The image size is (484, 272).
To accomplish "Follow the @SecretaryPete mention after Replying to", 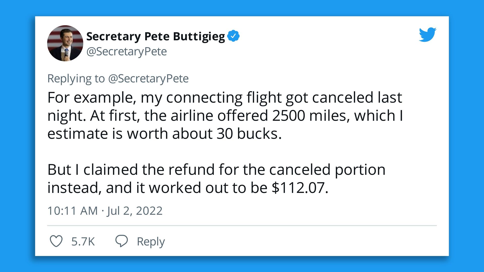I will [148, 79].
